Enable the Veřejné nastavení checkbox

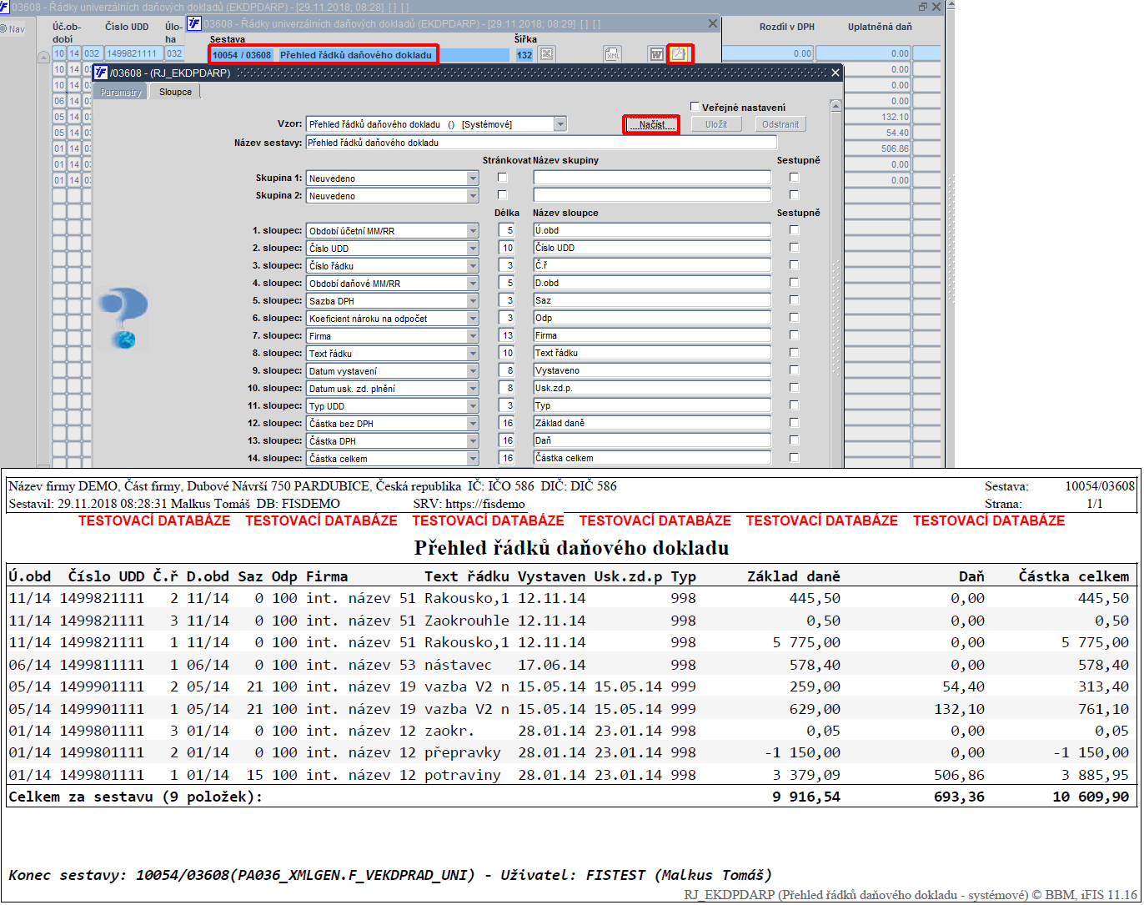point(695,107)
